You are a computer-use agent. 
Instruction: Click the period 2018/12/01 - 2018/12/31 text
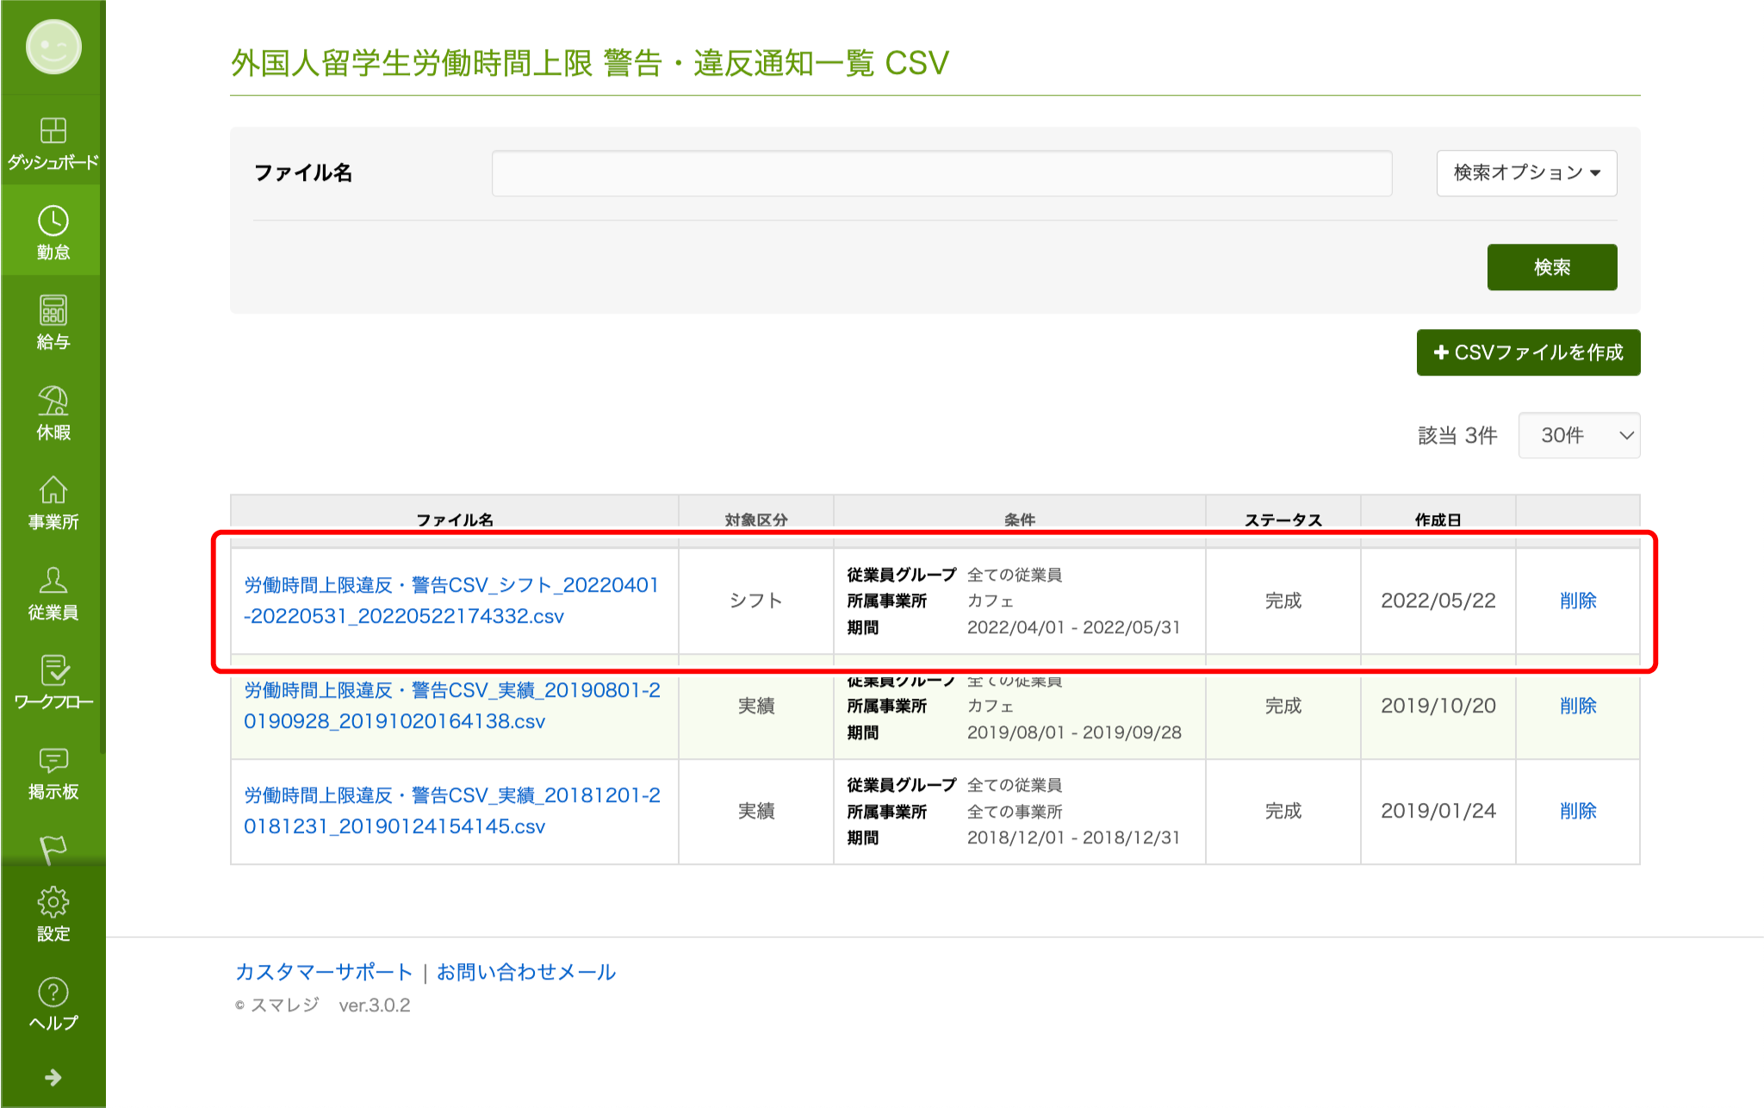[1073, 837]
